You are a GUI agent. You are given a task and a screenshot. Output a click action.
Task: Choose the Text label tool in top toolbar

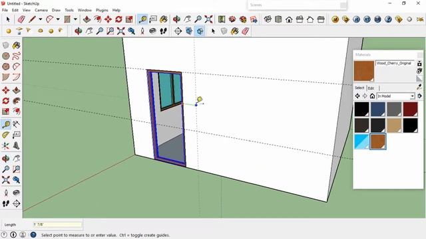click(x=153, y=19)
